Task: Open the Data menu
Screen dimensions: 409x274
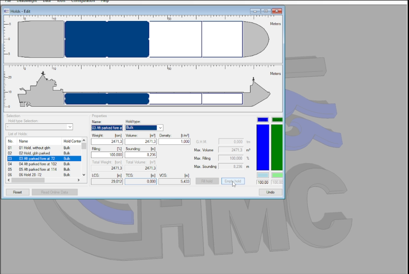Action: (47, 1)
